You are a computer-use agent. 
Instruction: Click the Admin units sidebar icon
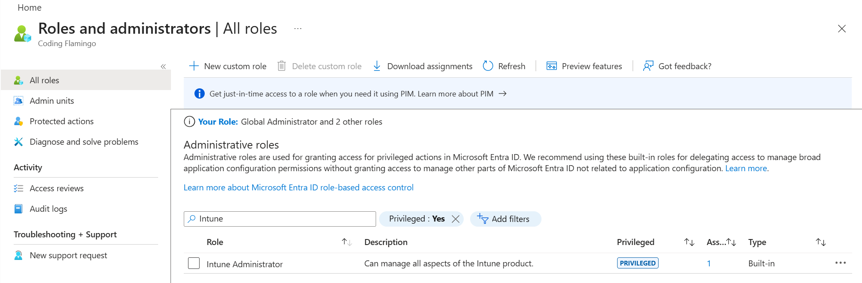coord(18,101)
